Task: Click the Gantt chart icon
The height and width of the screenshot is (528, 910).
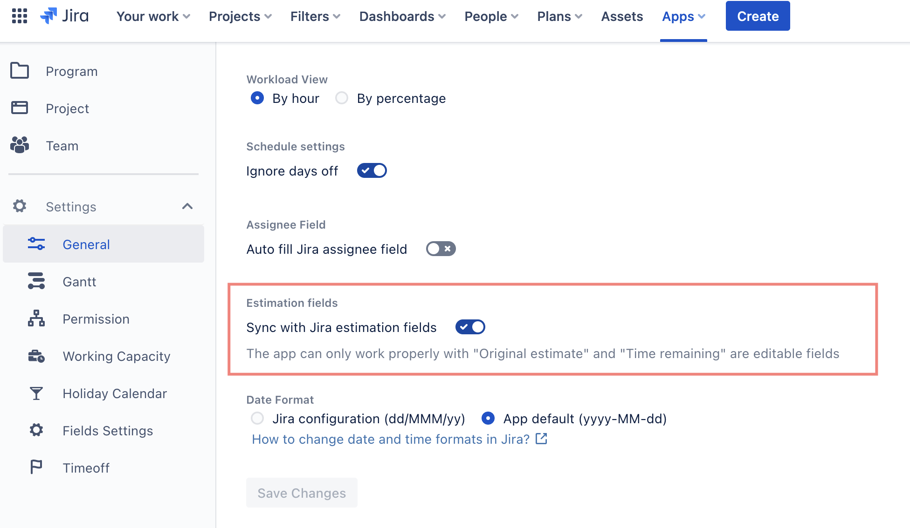Action: 36,281
